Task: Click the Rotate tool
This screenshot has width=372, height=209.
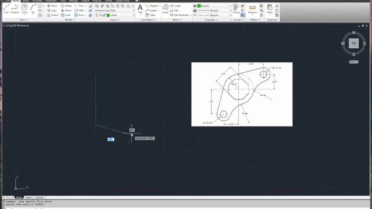Action: [x=66, y=6]
